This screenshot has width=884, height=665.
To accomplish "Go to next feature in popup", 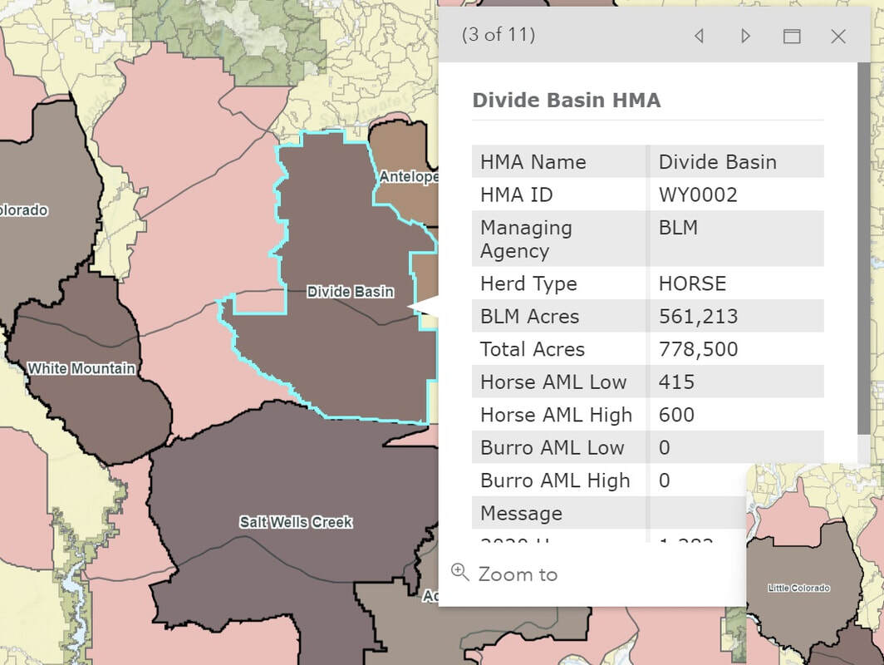I will click(745, 36).
